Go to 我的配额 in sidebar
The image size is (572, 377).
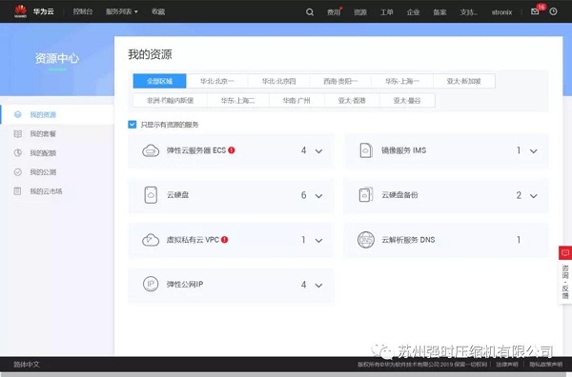click(x=43, y=152)
